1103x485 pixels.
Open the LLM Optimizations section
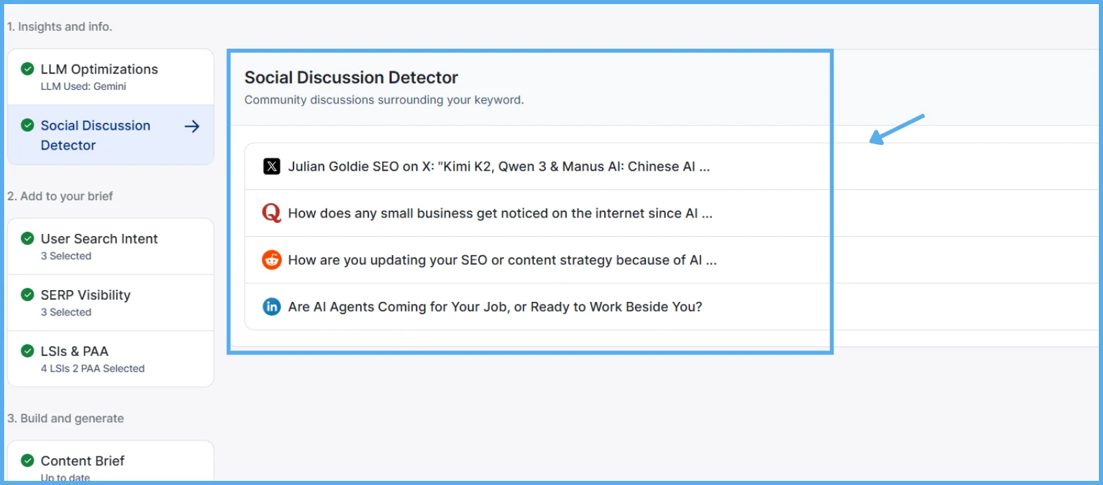coord(99,69)
